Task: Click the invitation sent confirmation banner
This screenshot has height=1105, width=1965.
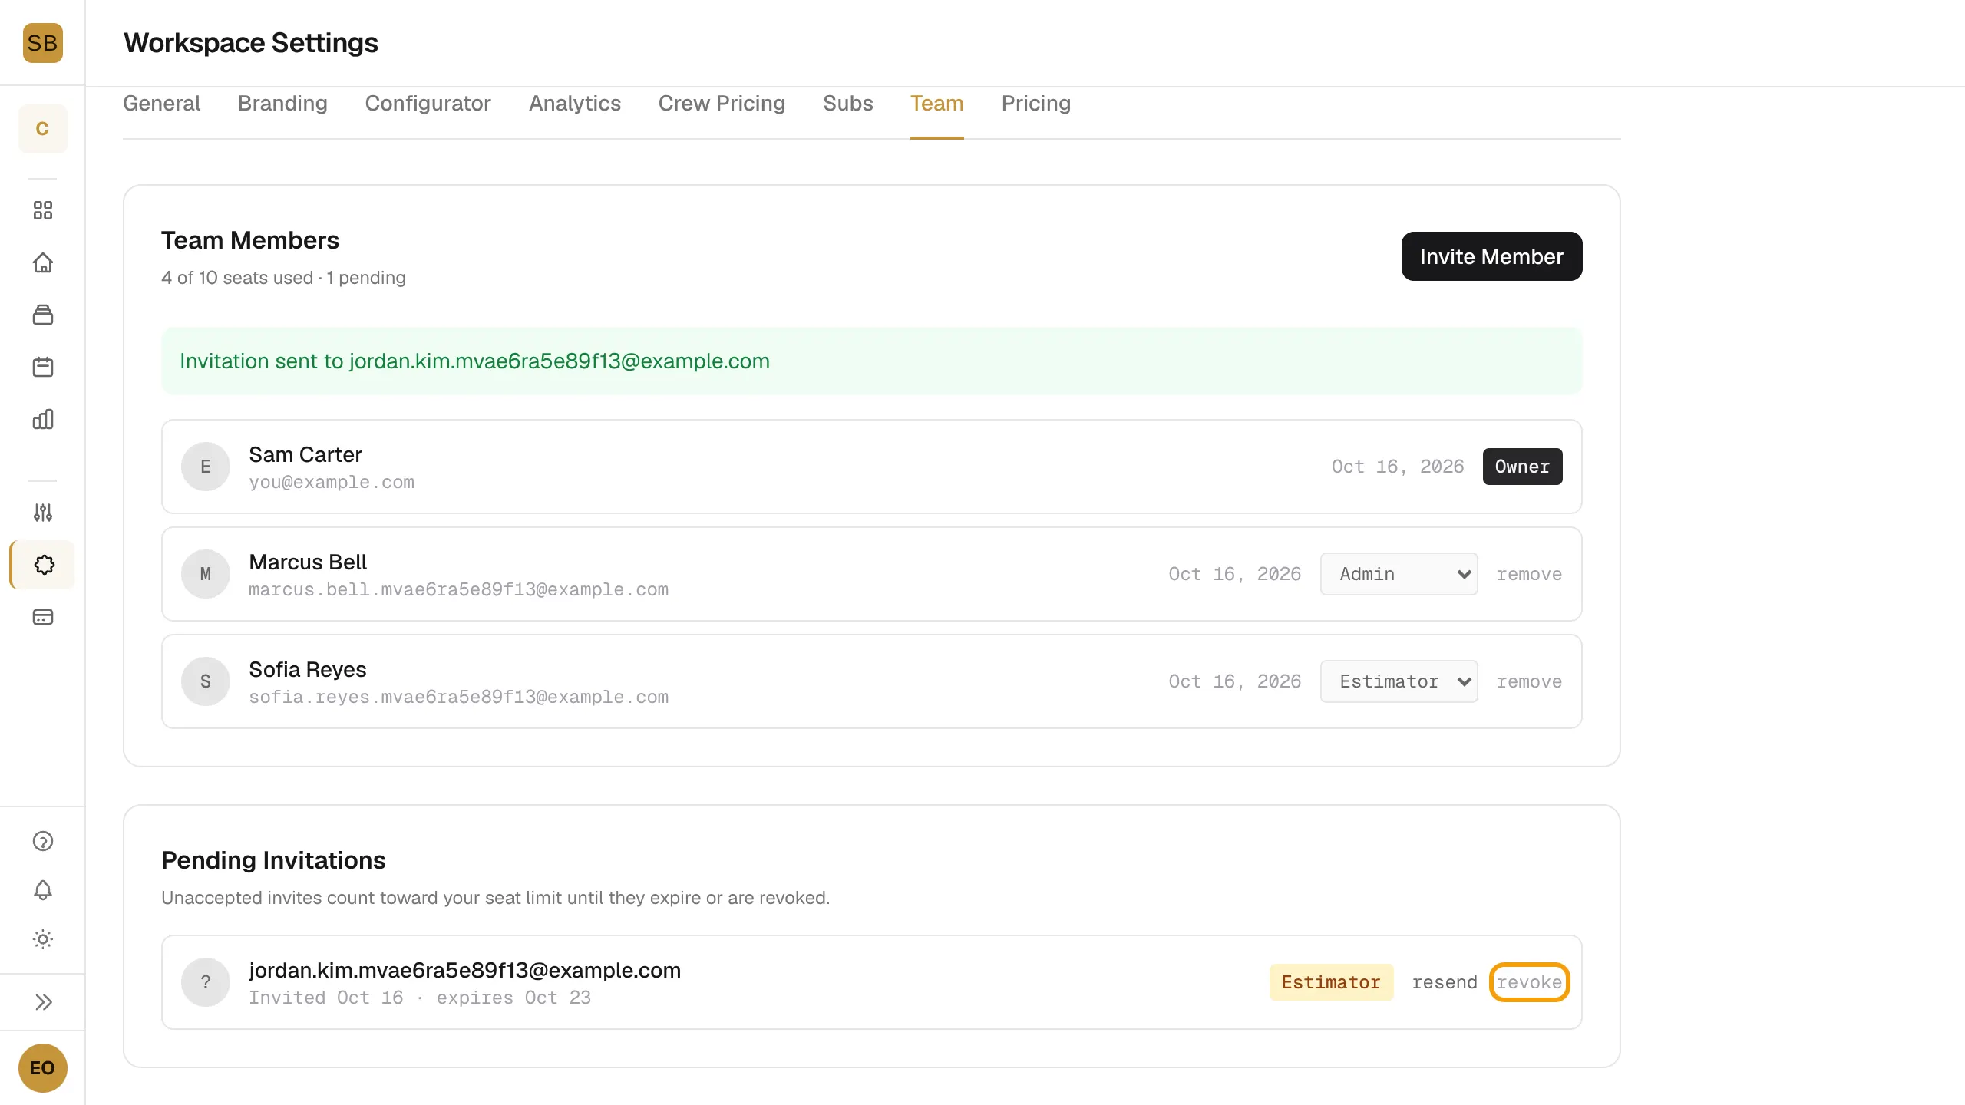Action: point(871,361)
